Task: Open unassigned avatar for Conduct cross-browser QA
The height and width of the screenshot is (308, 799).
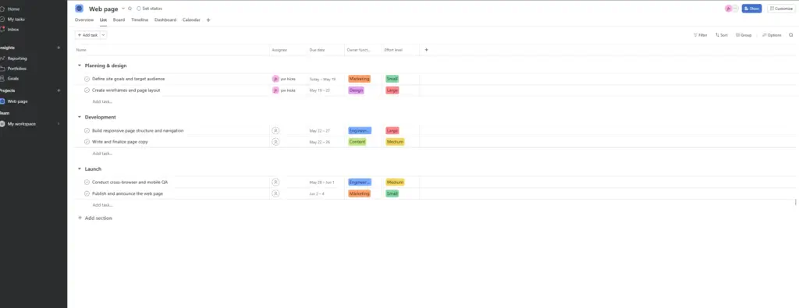Action: [275, 182]
